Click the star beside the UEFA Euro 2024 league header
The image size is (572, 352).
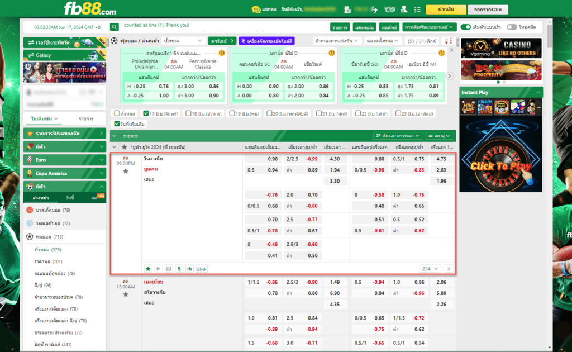click(124, 147)
